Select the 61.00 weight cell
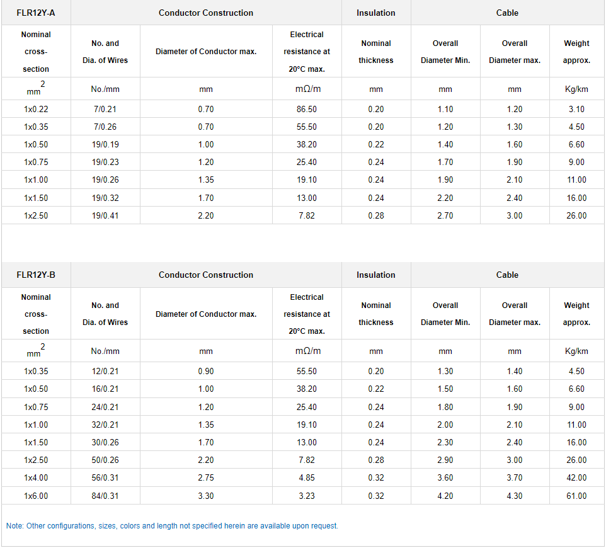 pyautogui.click(x=576, y=496)
